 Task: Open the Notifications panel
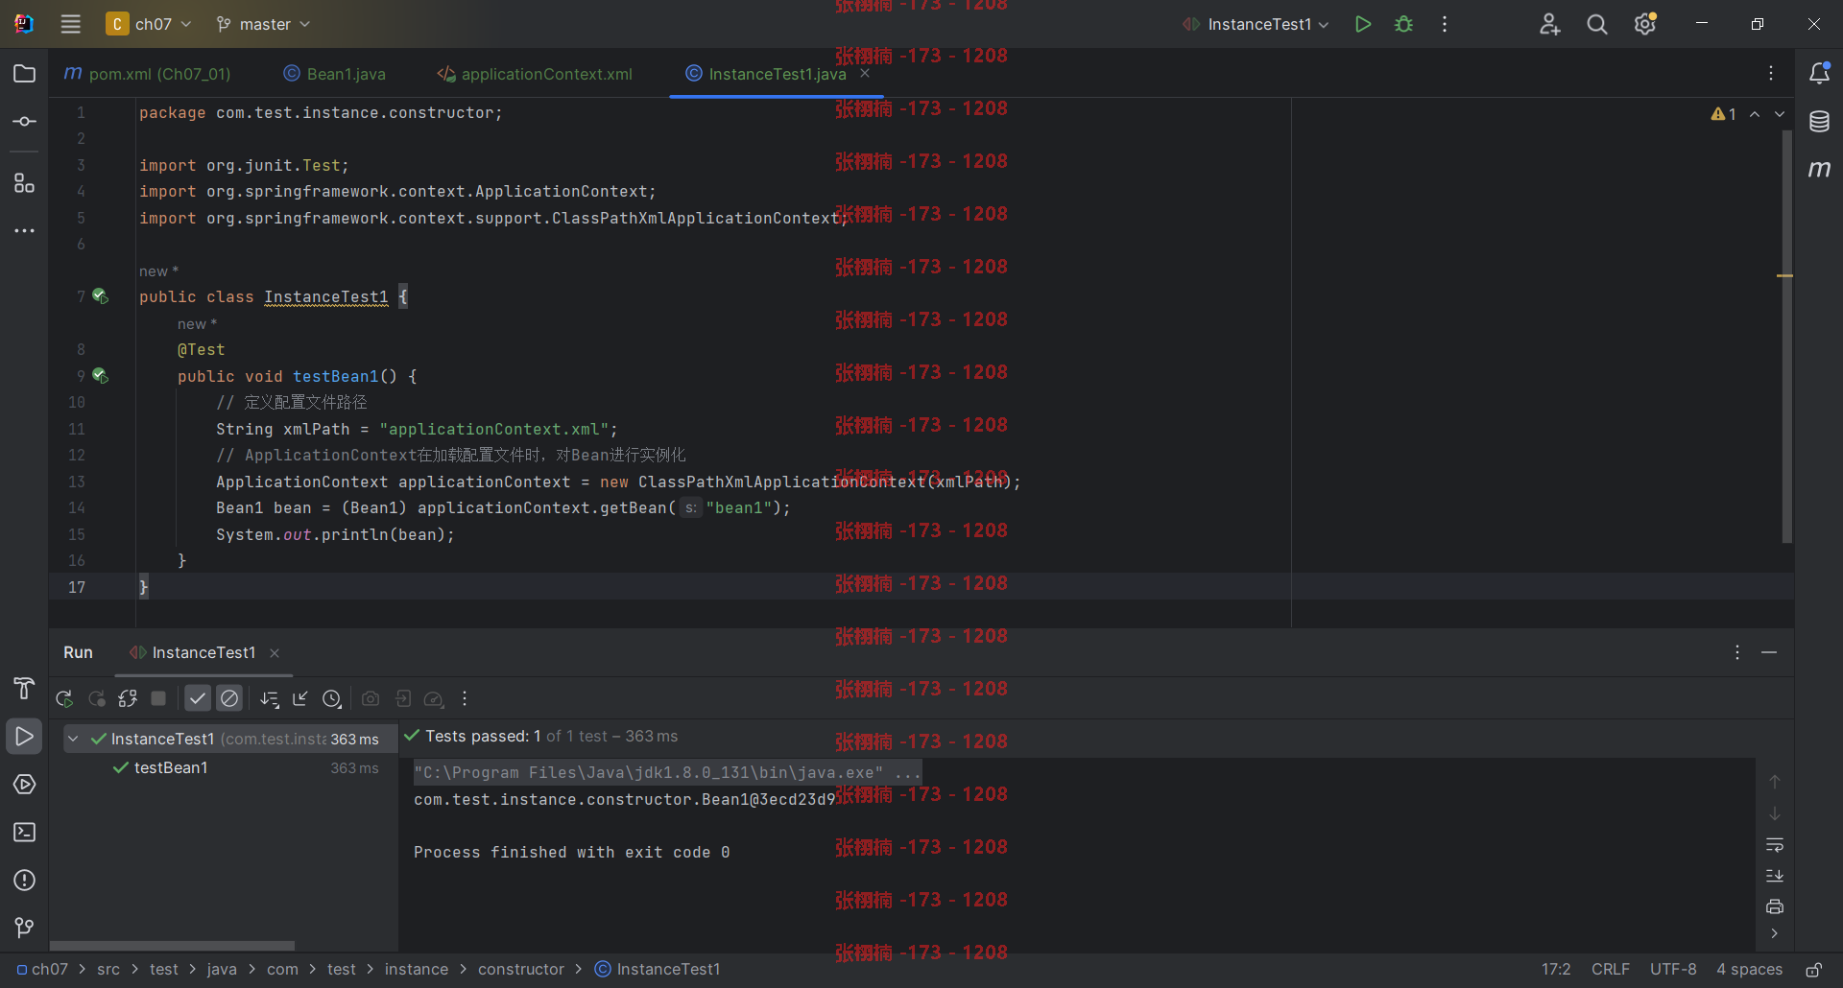(x=1819, y=73)
